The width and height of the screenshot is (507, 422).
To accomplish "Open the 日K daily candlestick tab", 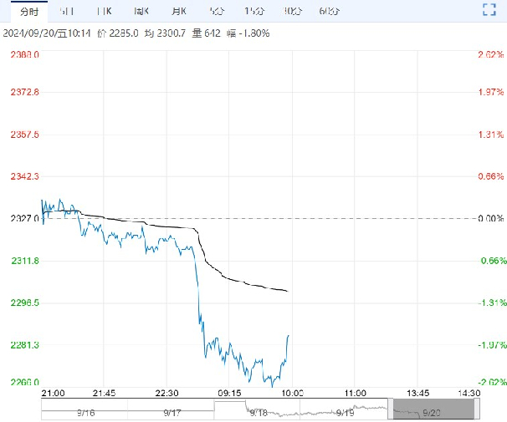I will coord(104,11).
